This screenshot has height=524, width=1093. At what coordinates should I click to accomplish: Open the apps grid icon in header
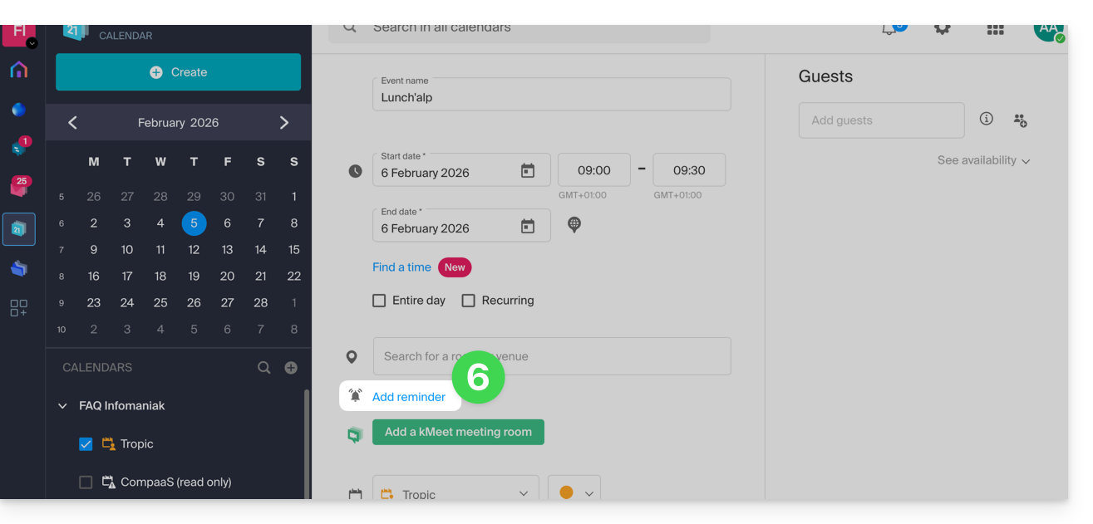[x=995, y=30]
